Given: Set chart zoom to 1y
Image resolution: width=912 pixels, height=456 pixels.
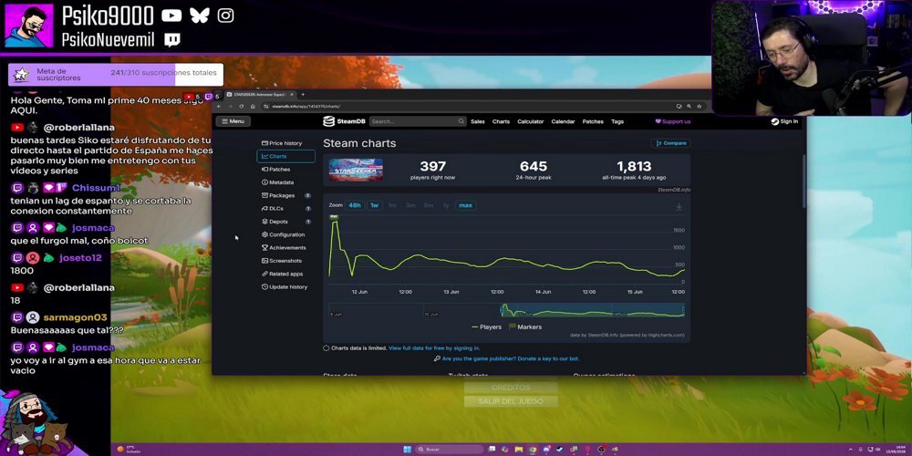Looking at the screenshot, I should tap(446, 205).
